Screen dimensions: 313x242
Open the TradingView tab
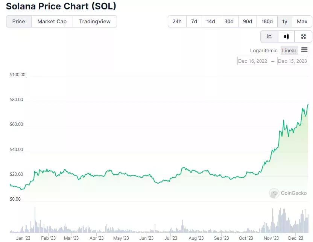click(x=95, y=21)
